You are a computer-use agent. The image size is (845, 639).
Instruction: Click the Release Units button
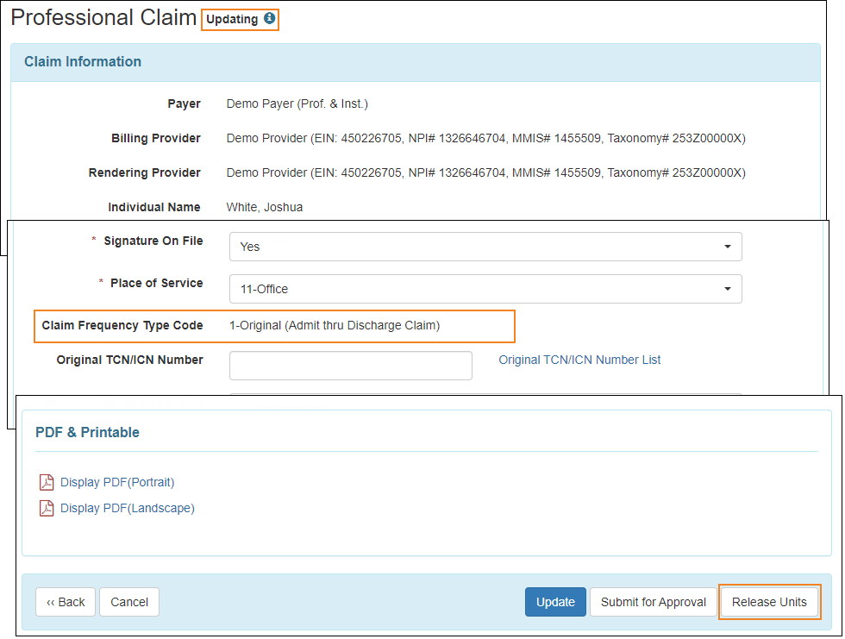pos(769,602)
